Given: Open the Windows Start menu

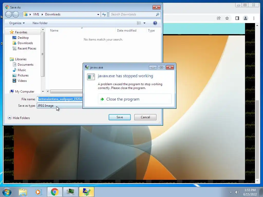Looking at the screenshot, I should [x=7, y=192].
